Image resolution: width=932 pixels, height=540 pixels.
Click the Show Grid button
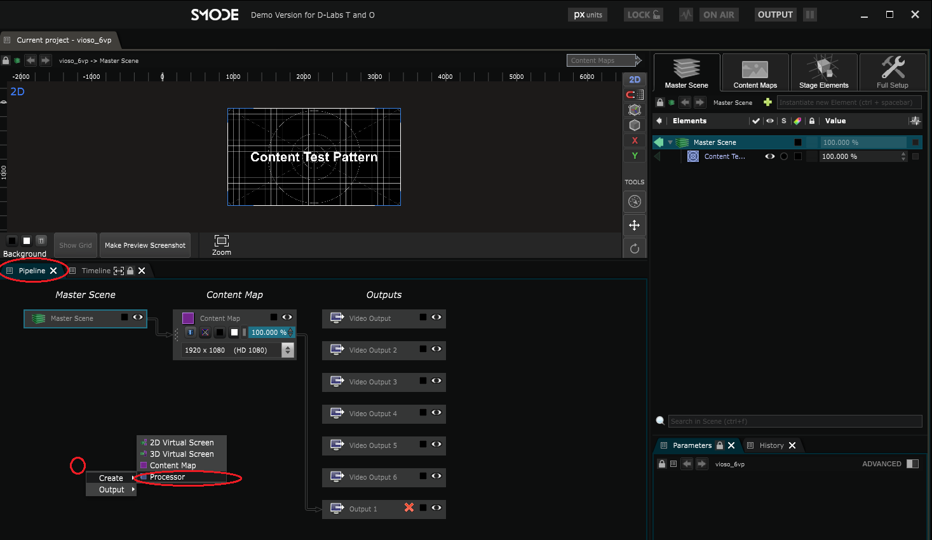coord(76,245)
